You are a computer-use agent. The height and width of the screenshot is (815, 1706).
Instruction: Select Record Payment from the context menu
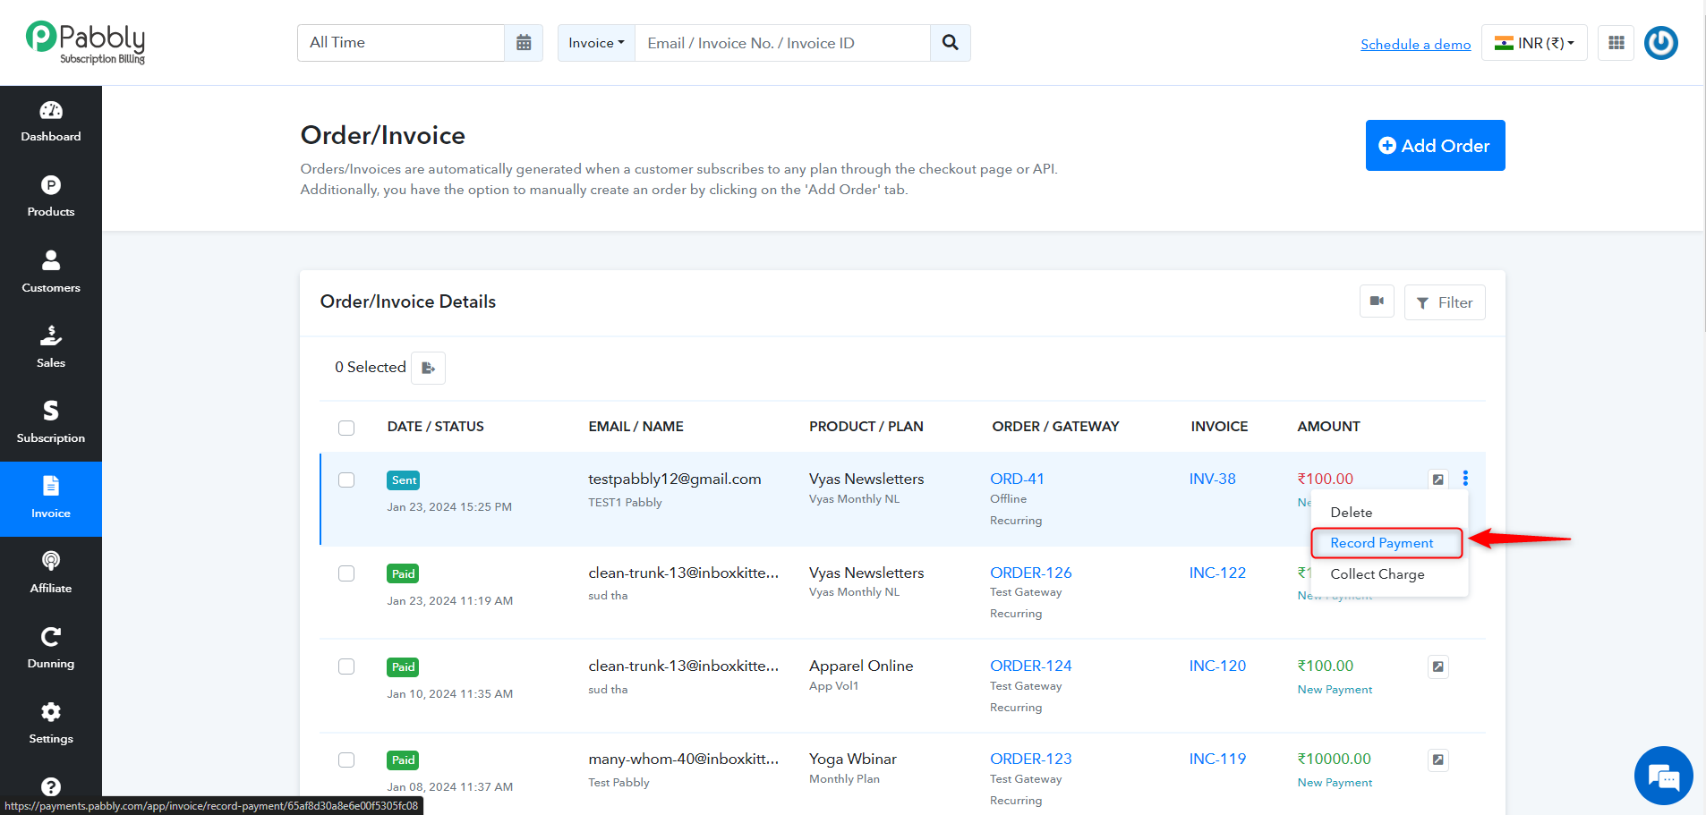[1382, 543]
